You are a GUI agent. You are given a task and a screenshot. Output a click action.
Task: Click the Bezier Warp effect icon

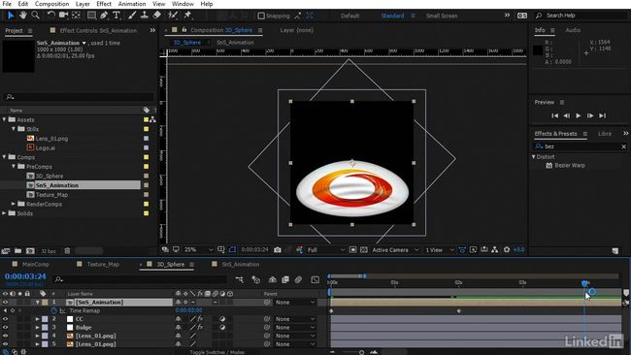(548, 165)
